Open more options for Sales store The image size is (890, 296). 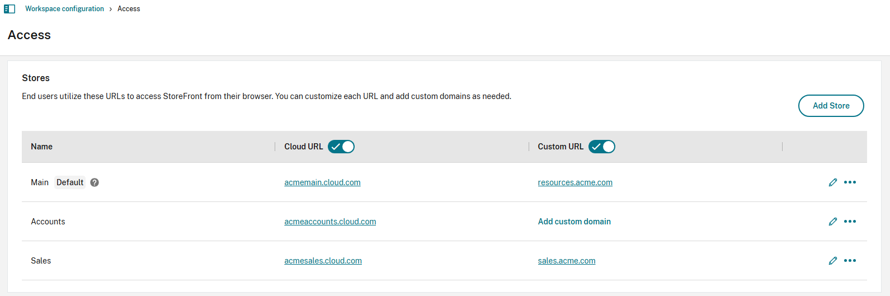coord(850,261)
